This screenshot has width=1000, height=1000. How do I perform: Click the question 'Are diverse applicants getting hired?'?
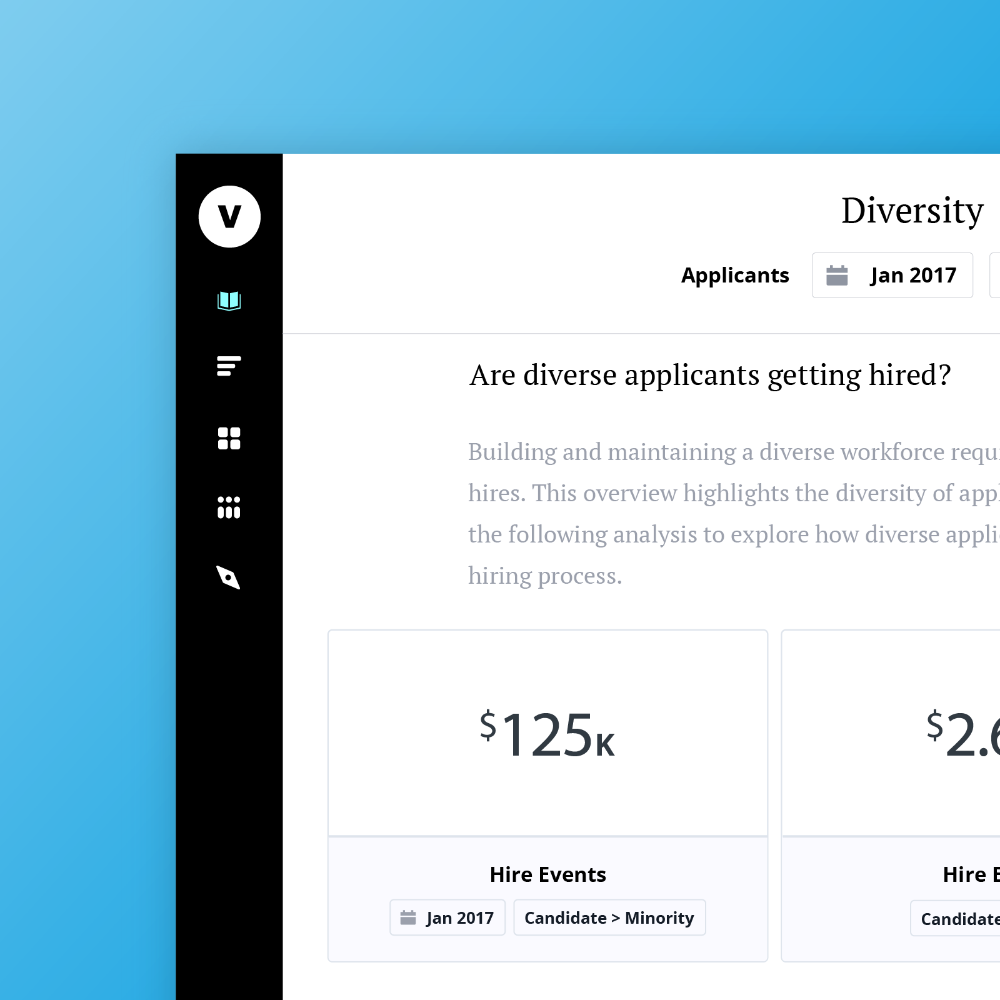(x=710, y=375)
